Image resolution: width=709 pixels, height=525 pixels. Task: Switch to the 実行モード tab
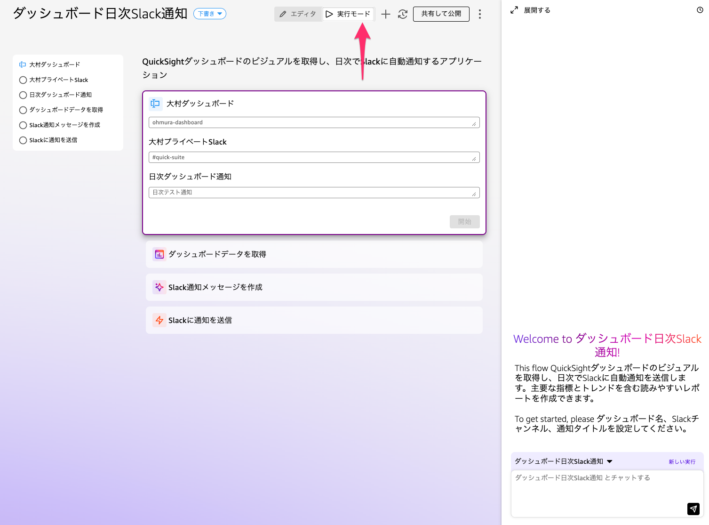(348, 14)
